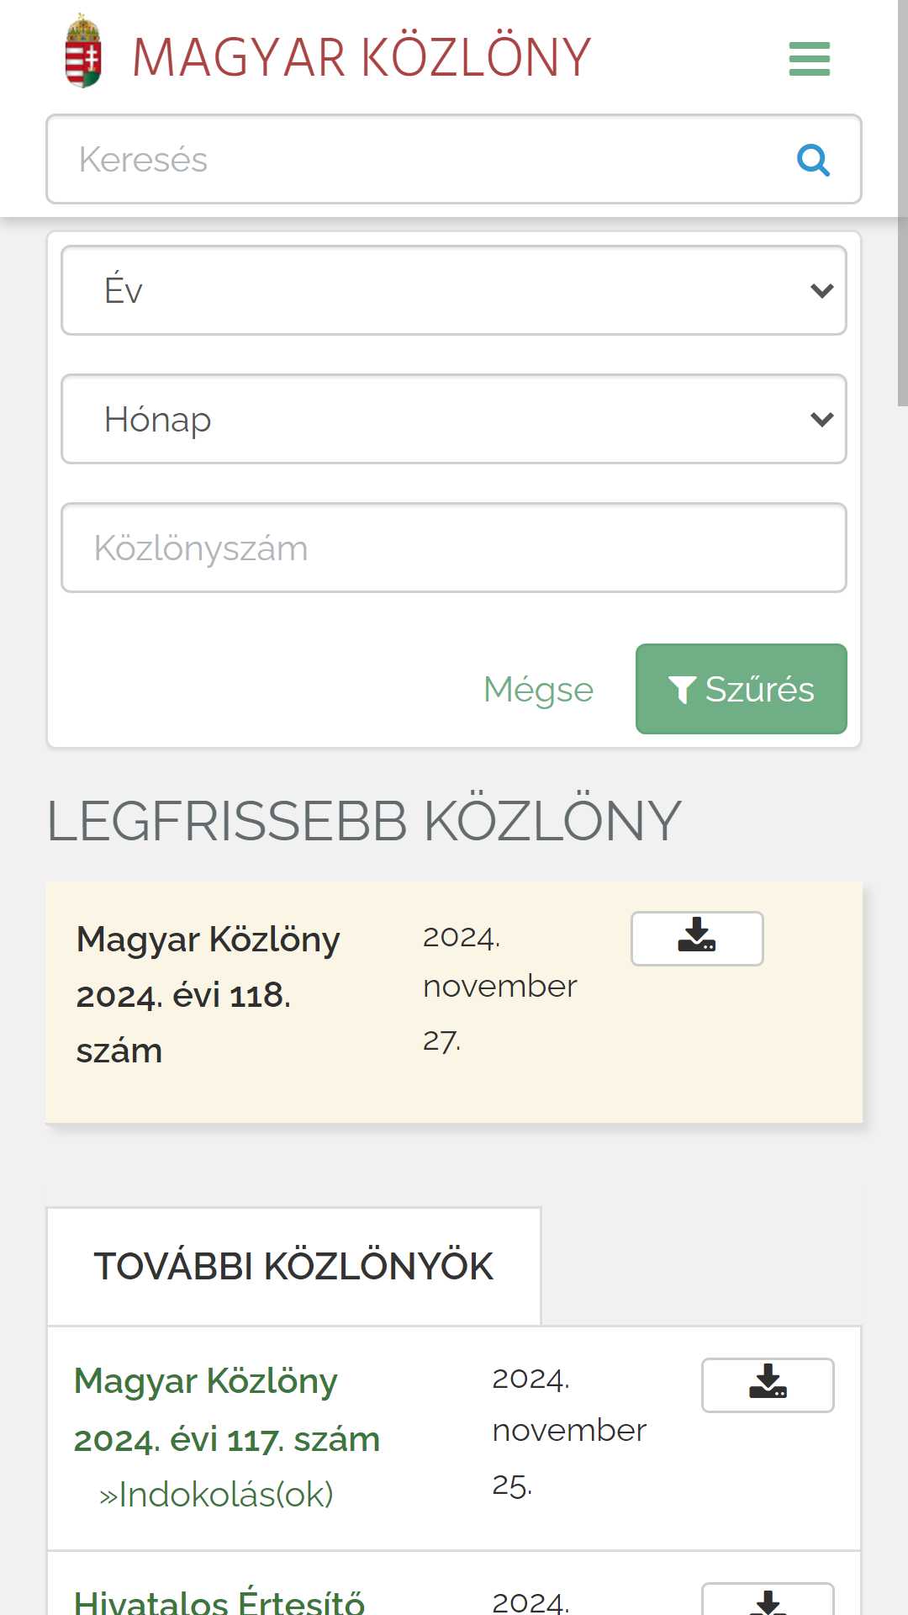
Task: Click the Hónap dropdown chevron arrow
Action: (x=821, y=419)
